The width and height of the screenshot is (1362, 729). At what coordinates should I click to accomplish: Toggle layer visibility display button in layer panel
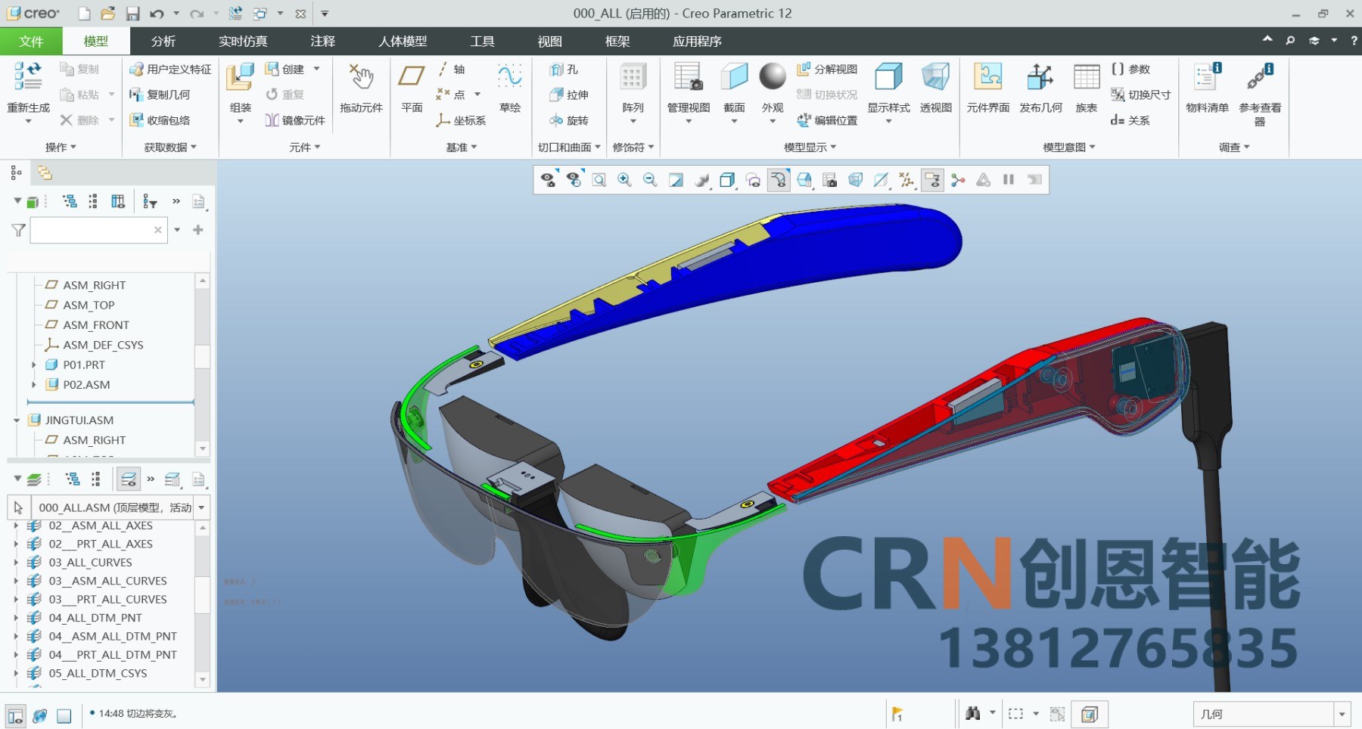[129, 479]
